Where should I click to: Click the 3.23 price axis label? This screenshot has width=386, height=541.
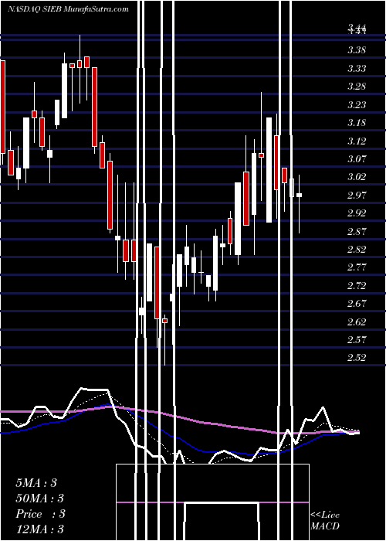click(x=357, y=105)
